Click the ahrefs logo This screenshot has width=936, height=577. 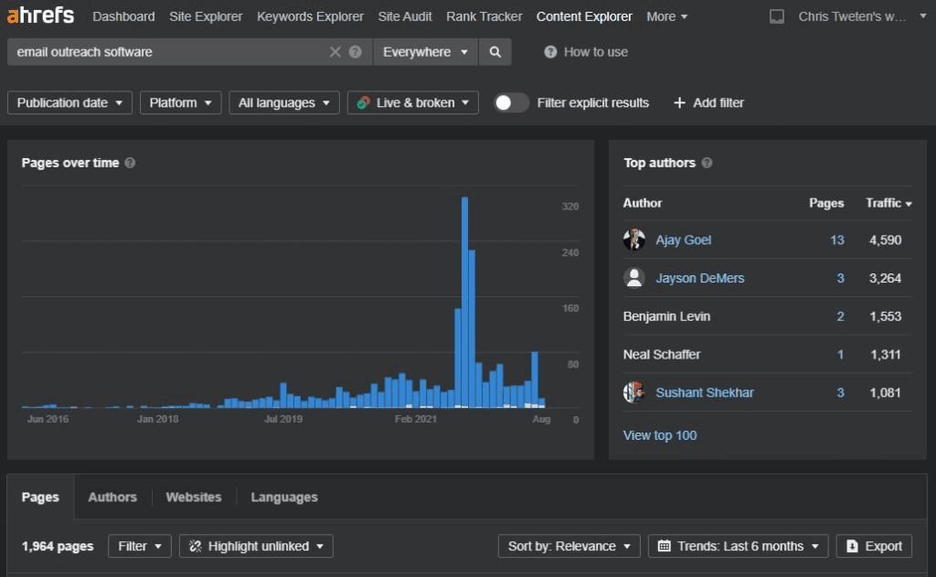[x=40, y=15]
